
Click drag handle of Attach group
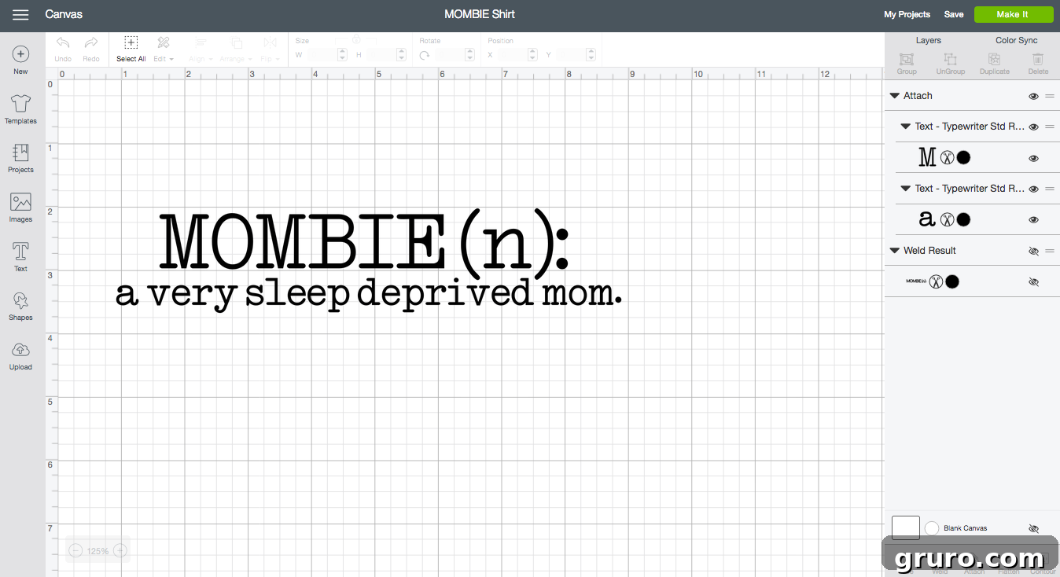coord(1050,96)
